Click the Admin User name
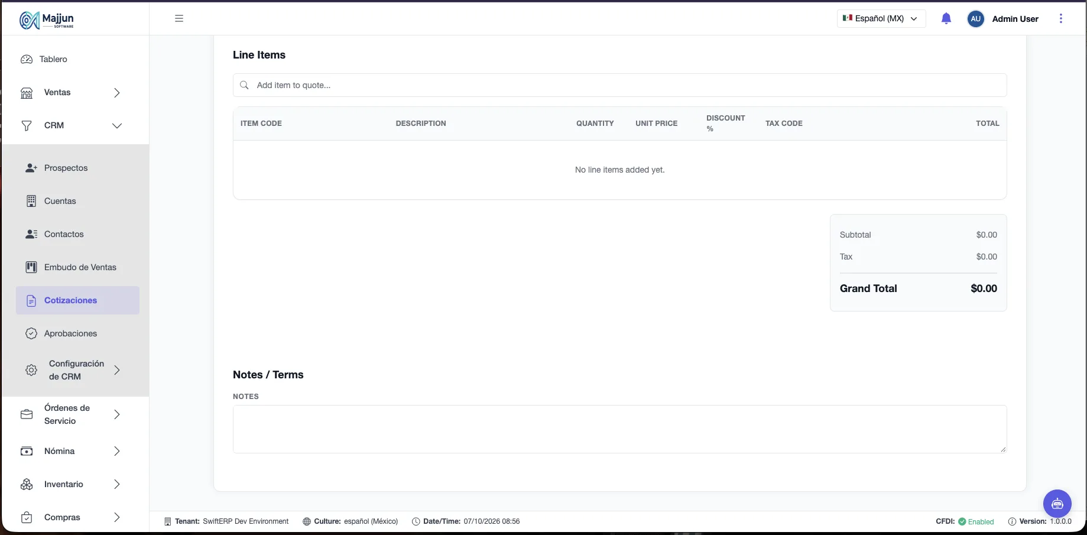 [1015, 19]
